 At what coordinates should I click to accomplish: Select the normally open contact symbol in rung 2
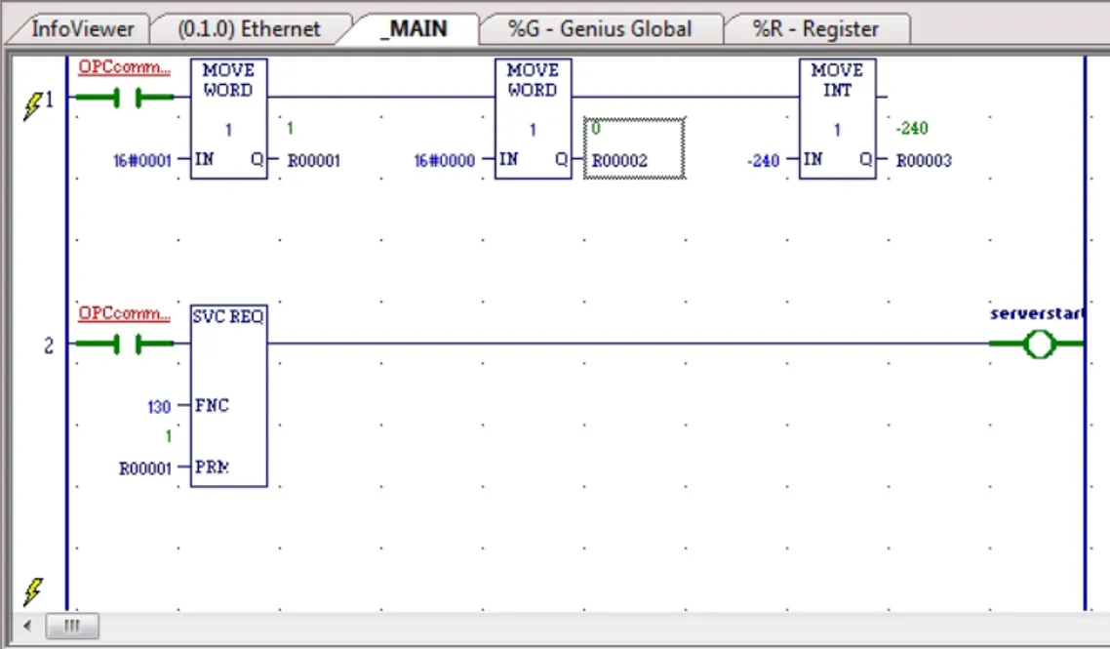[x=126, y=345]
